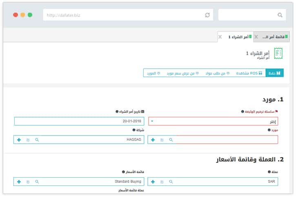Add a new price list via Standard Buying plus icon
Viewport: 296px width, 198px height.
click(19, 181)
